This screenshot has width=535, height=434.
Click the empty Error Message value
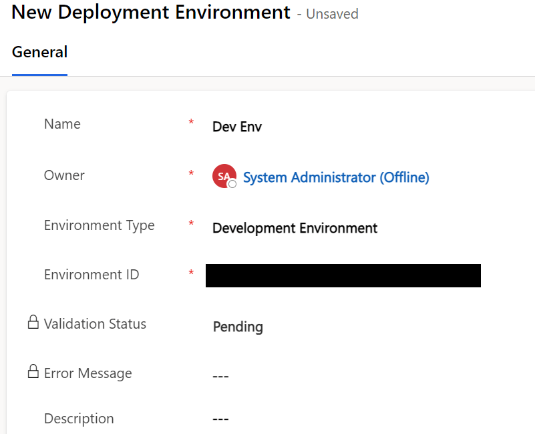(220, 376)
